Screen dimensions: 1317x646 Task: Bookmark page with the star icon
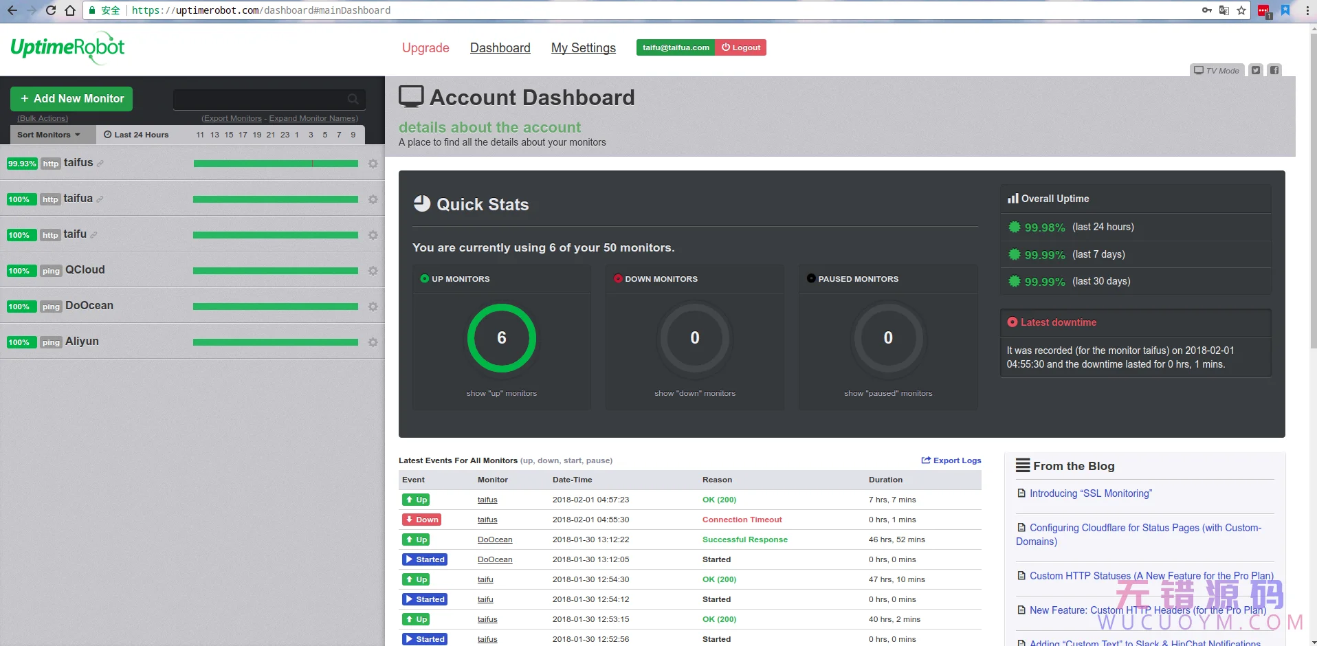pyautogui.click(x=1241, y=10)
